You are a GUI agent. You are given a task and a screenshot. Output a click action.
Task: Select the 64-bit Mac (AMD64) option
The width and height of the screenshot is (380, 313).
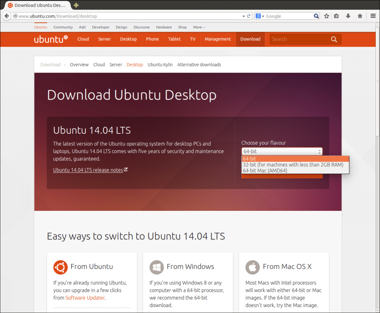tap(295, 170)
